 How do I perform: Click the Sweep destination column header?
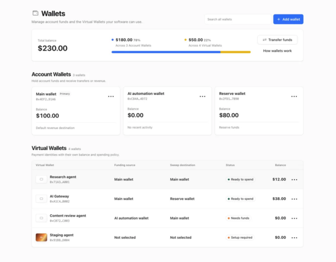pos(182,165)
